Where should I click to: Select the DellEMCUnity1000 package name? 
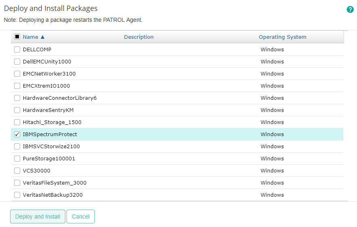(47, 61)
